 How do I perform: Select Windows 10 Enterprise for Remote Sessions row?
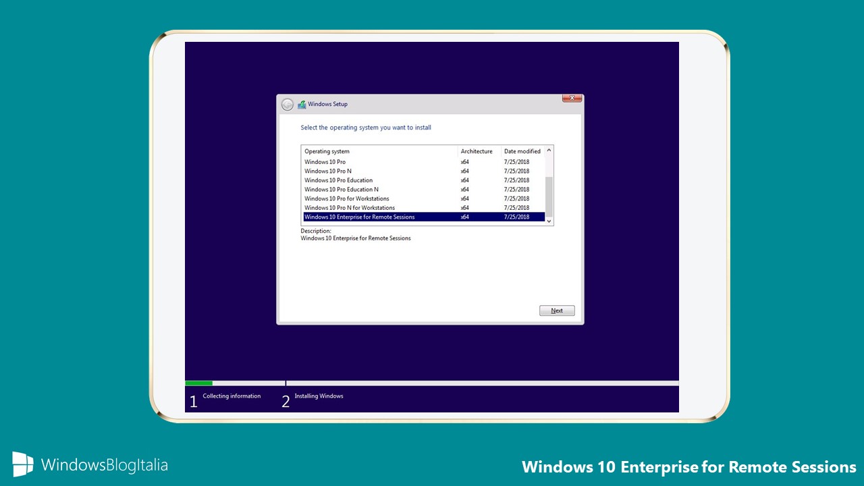423,217
